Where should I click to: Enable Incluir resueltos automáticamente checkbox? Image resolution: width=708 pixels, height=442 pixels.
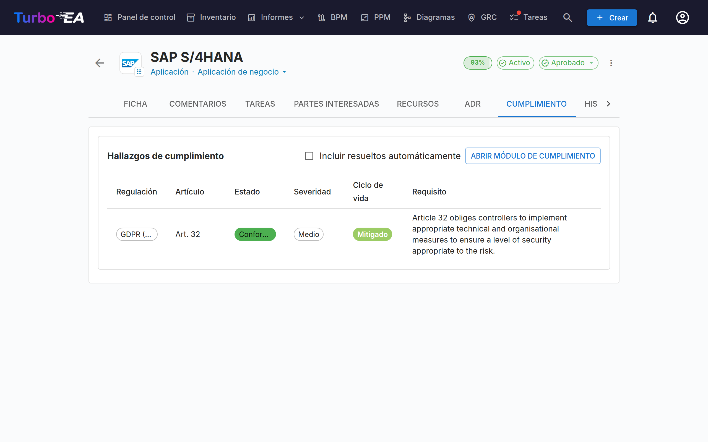tap(309, 156)
